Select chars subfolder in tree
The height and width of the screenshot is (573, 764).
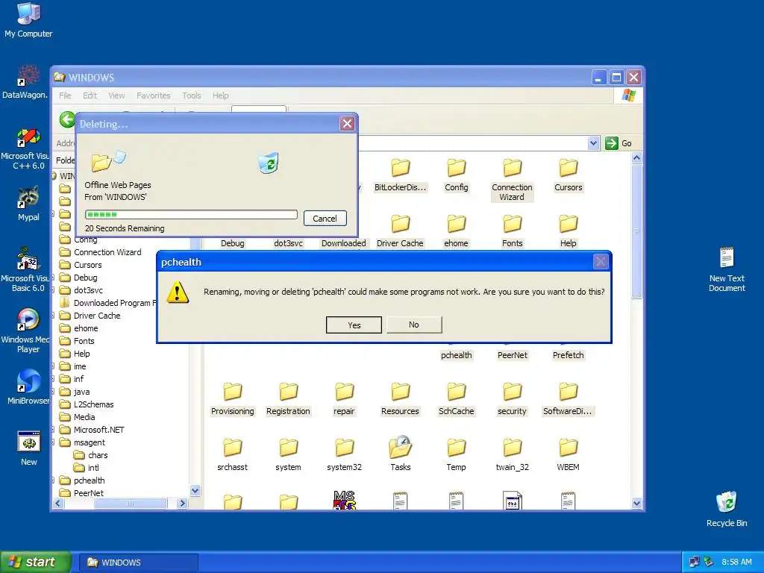pyautogui.click(x=90, y=454)
